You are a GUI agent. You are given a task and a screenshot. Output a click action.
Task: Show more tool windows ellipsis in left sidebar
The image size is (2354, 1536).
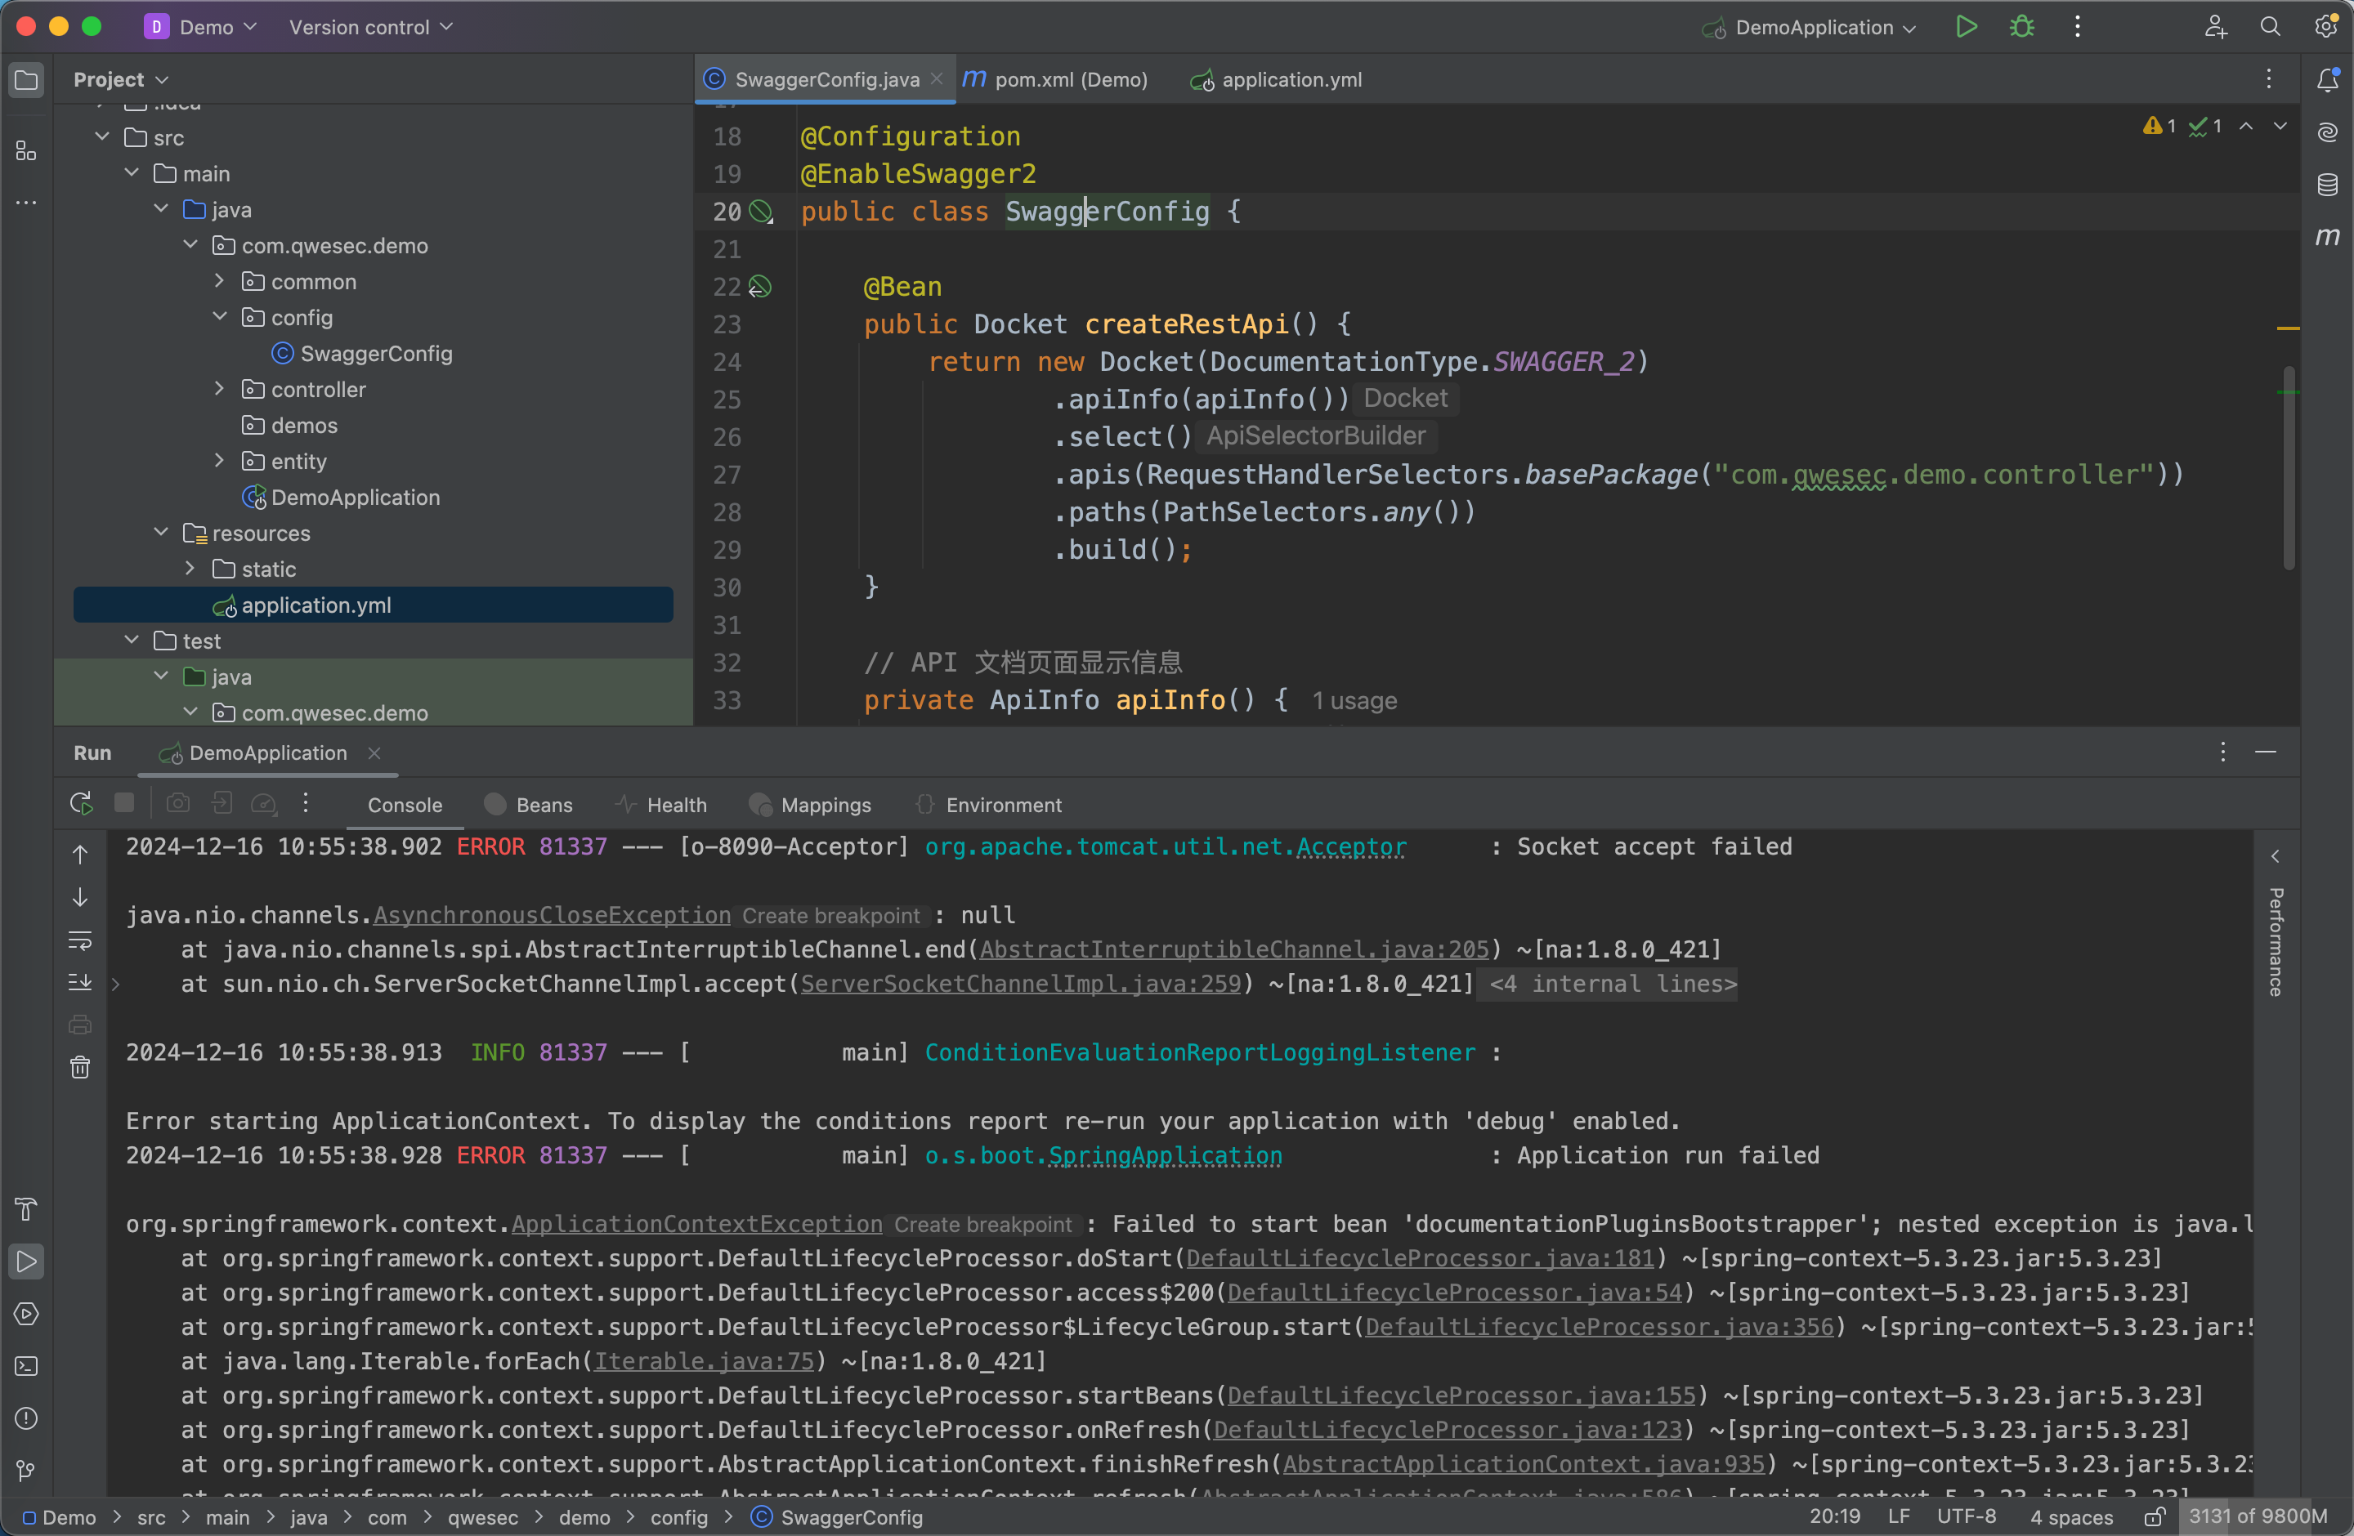[x=27, y=203]
